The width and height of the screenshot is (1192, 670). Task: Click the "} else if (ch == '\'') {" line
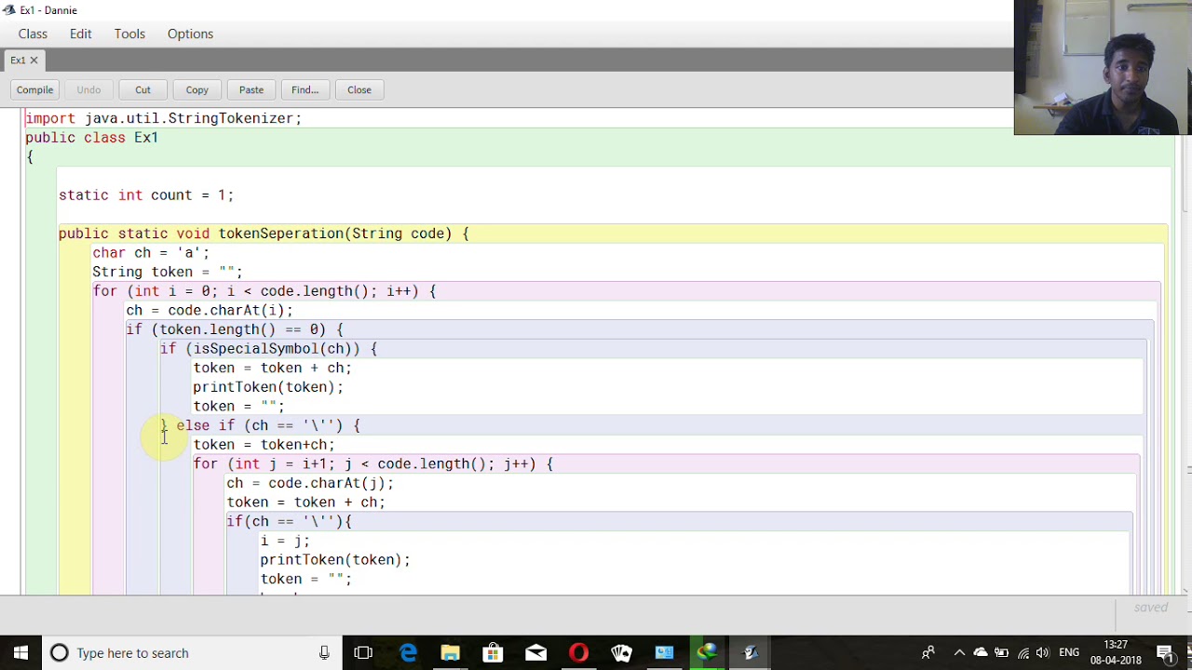pos(260,425)
